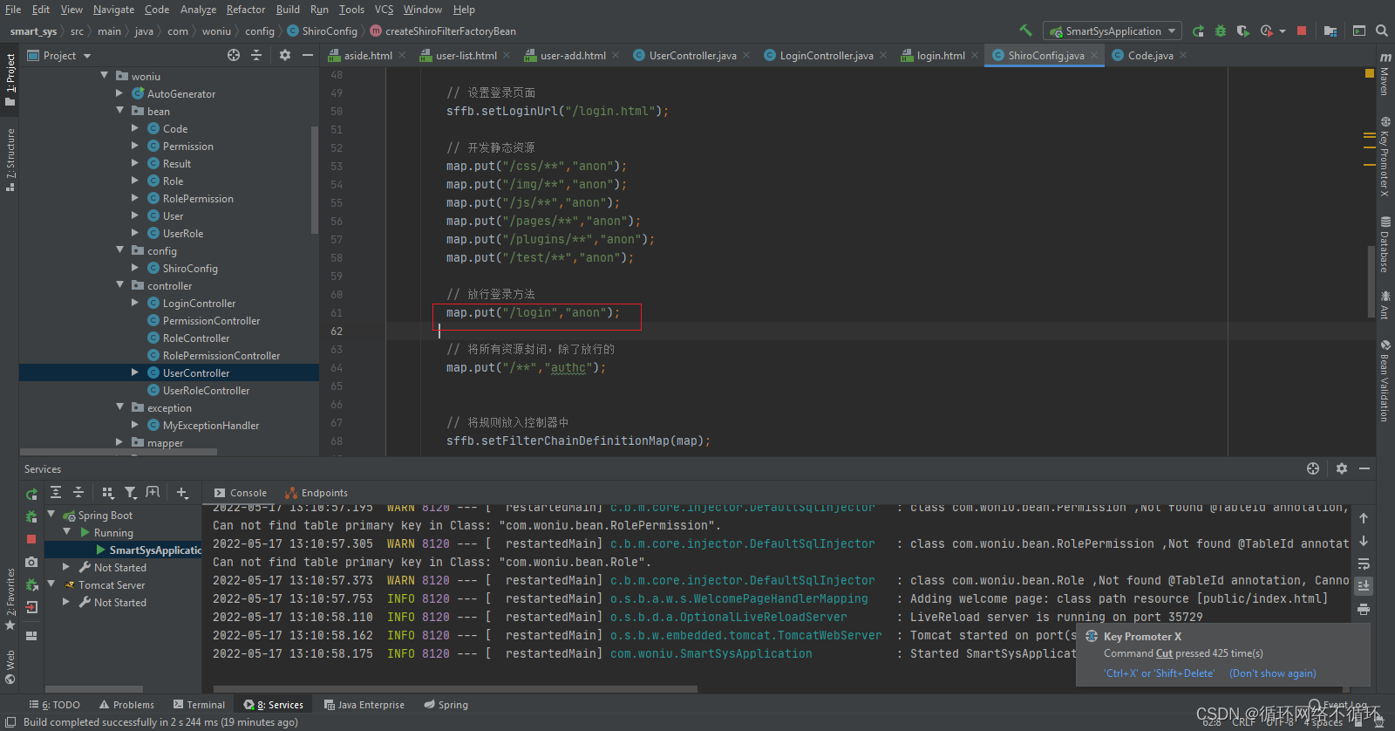The width and height of the screenshot is (1395, 731).
Task: Open Bean Validation tool window
Action: pos(1385,381)
